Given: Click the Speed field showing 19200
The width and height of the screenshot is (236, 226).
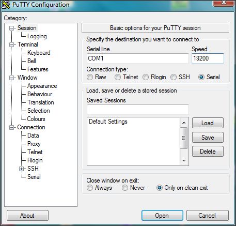Looking at the screenshot, I should 208,58.
